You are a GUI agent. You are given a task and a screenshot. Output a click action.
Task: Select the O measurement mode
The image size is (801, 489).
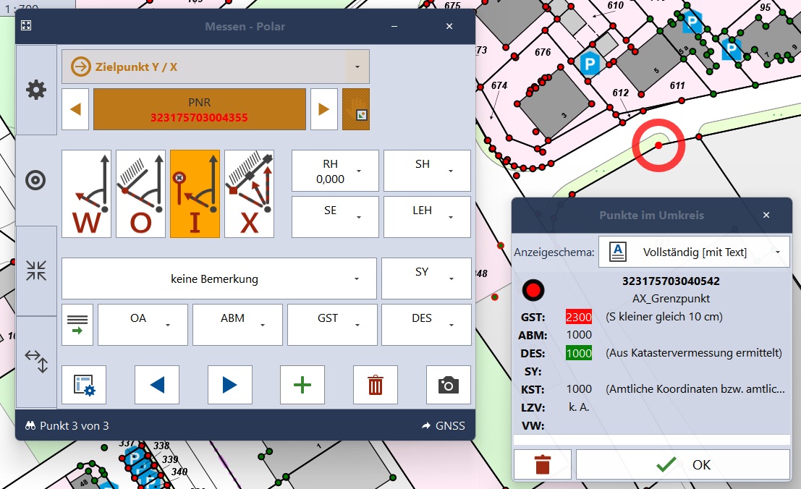coord(141,194)
